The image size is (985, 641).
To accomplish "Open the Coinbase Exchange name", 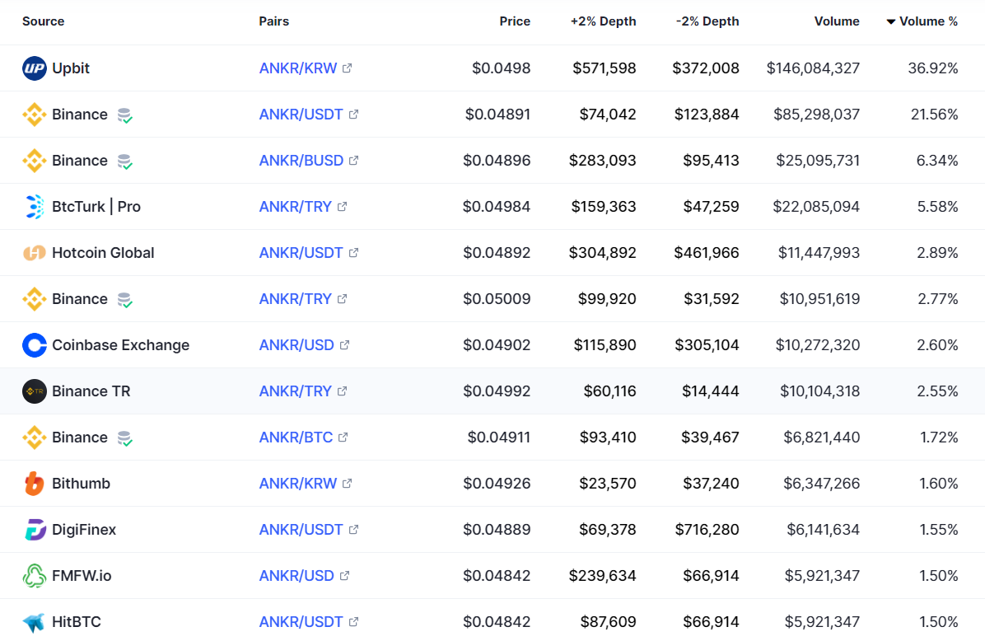I will [120, 345].
